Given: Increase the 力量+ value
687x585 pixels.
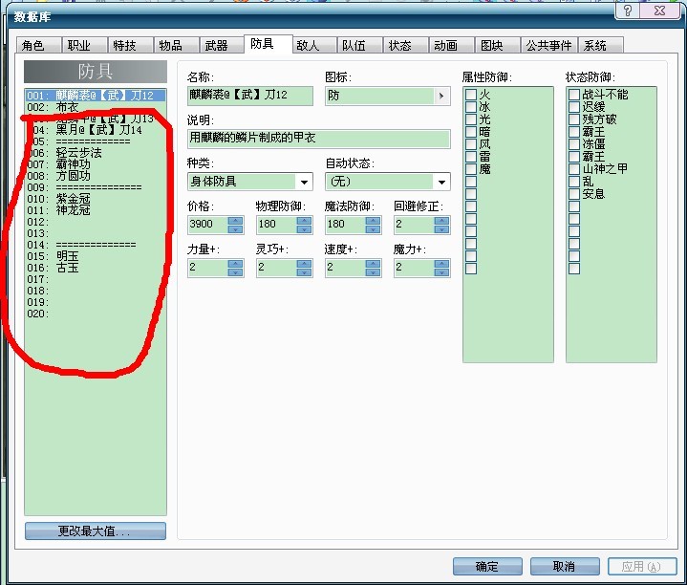Looking at the screenshot, I should tap(235, 264).
